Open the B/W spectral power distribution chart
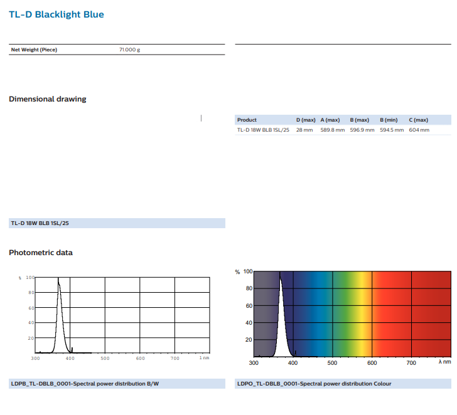The image size is (457, 415). [x=114, y=318]
